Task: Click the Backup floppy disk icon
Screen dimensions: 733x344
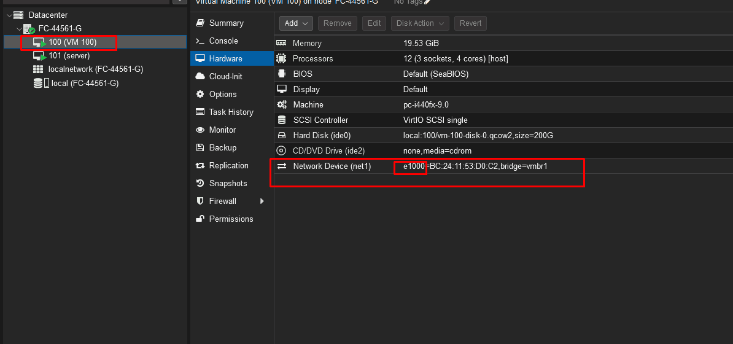Action: pos(200,147)
